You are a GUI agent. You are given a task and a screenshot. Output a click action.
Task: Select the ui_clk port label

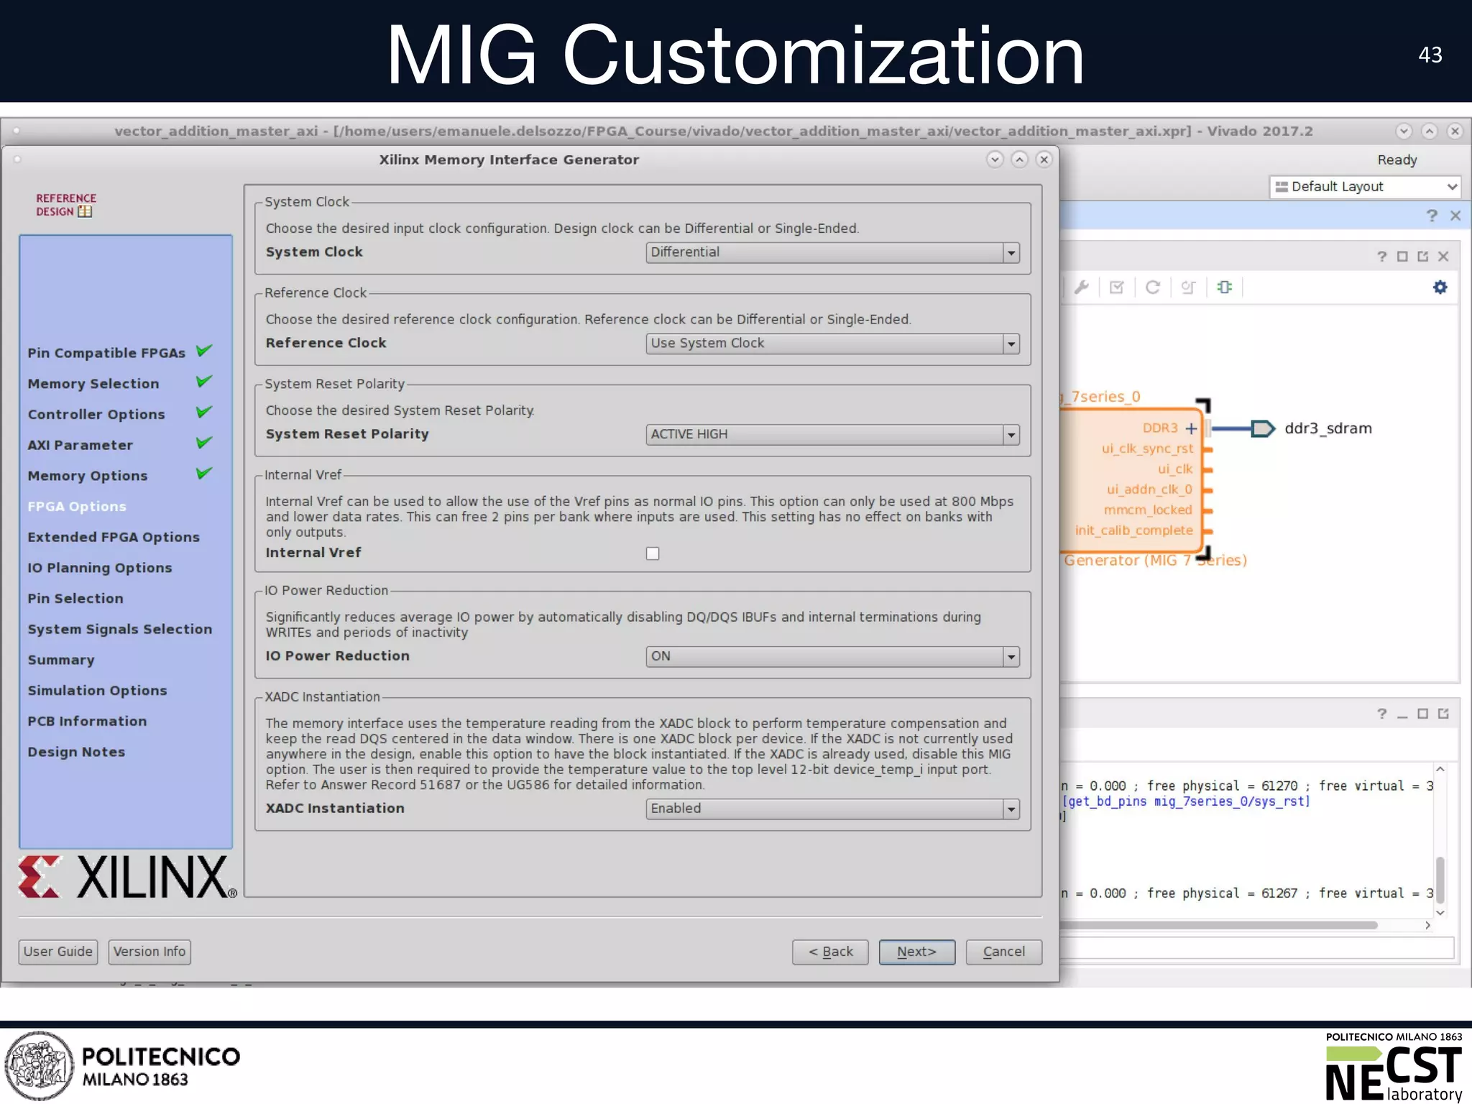[x=1175, y=469]
